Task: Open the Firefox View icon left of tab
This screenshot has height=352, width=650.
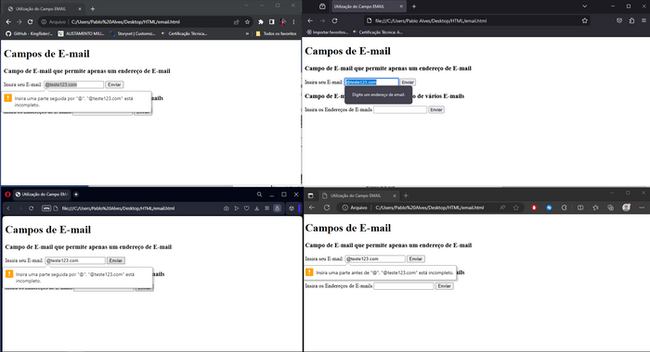Action: (x=322, y=6)
